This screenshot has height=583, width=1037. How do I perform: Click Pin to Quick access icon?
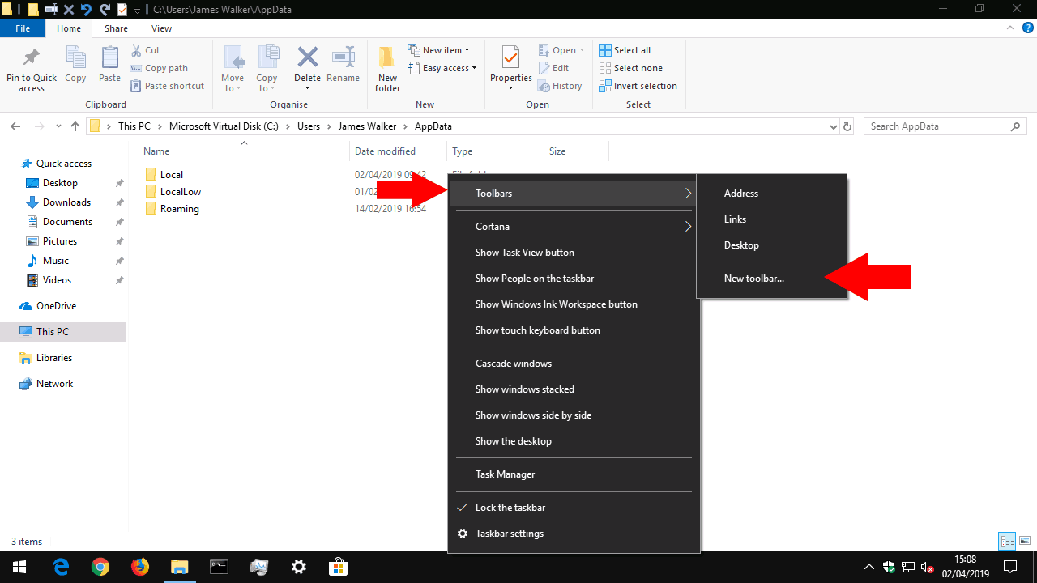click(x=32, y=68)
